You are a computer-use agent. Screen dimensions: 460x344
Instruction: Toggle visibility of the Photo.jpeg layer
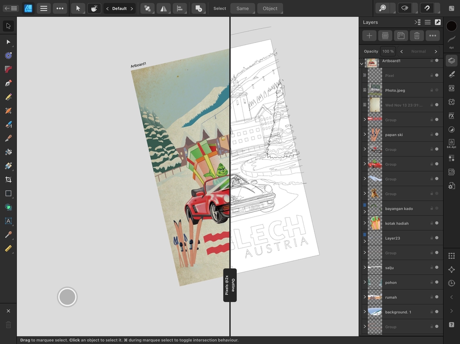[437, 90]
